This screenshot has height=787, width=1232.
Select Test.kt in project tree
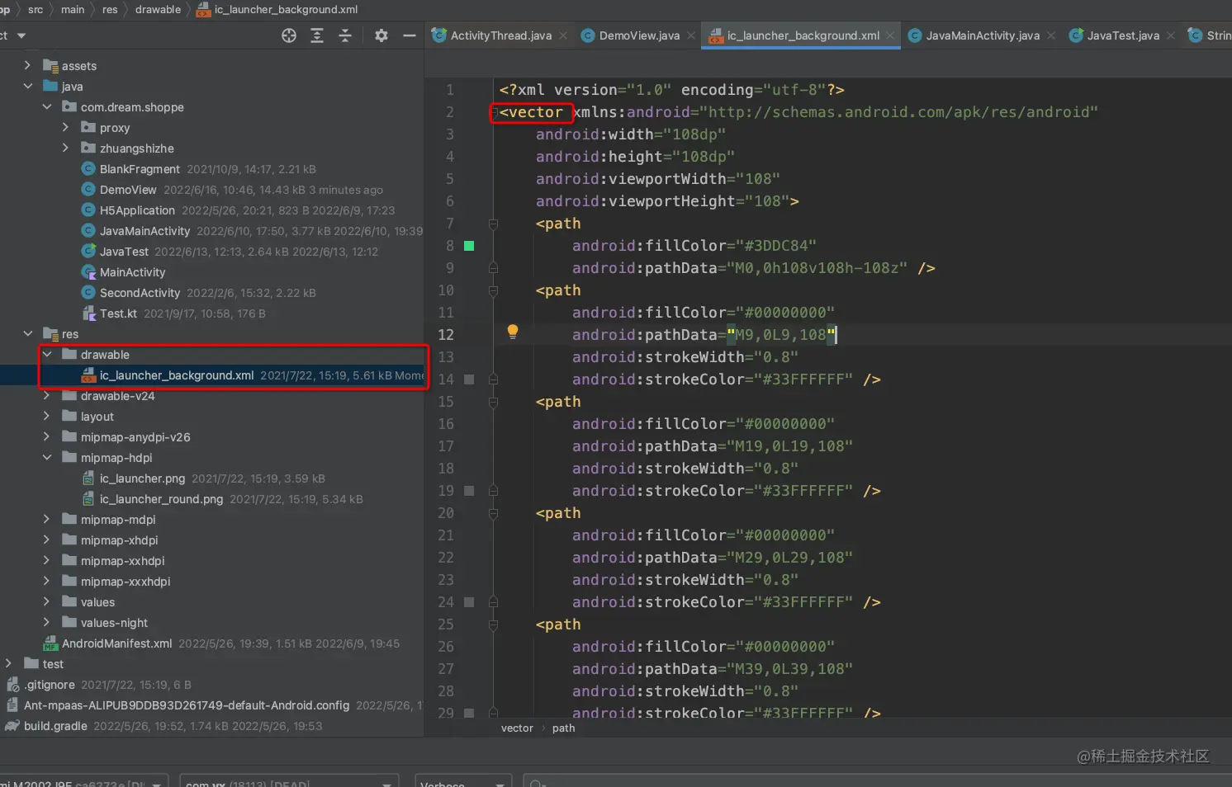pyautogui.click(x=118, y=313)
